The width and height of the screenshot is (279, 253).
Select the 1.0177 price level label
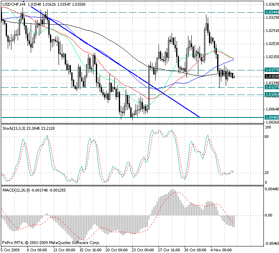click(x=272, y=70)
